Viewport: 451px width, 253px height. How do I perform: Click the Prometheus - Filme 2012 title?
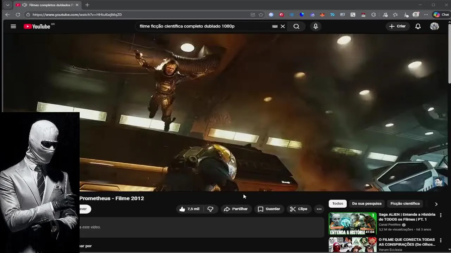pos(112,199)
